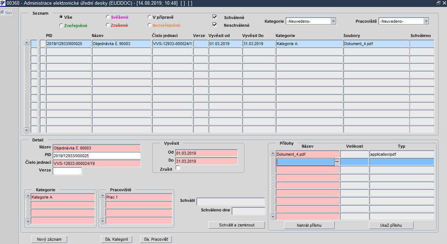Screen dimensions: 447x244
Task: Click the Nový záznam button
Action: pyautogui.click(x=49, y=239)
